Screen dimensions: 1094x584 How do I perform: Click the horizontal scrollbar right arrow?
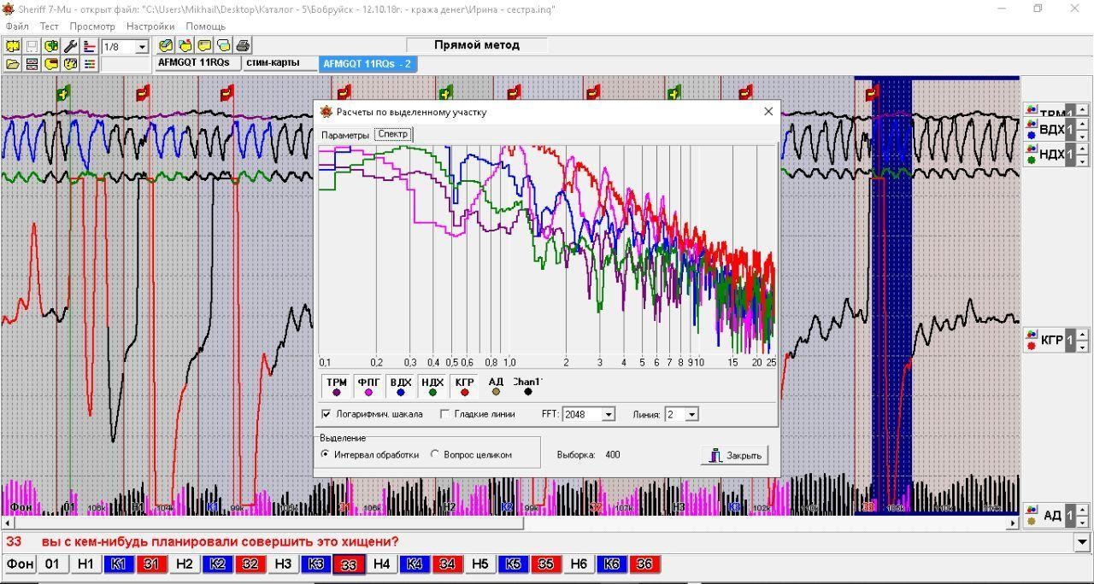1014,523
